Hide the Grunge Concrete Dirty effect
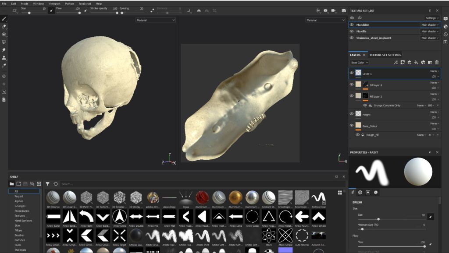449x253 pixels. click(365, 105)
